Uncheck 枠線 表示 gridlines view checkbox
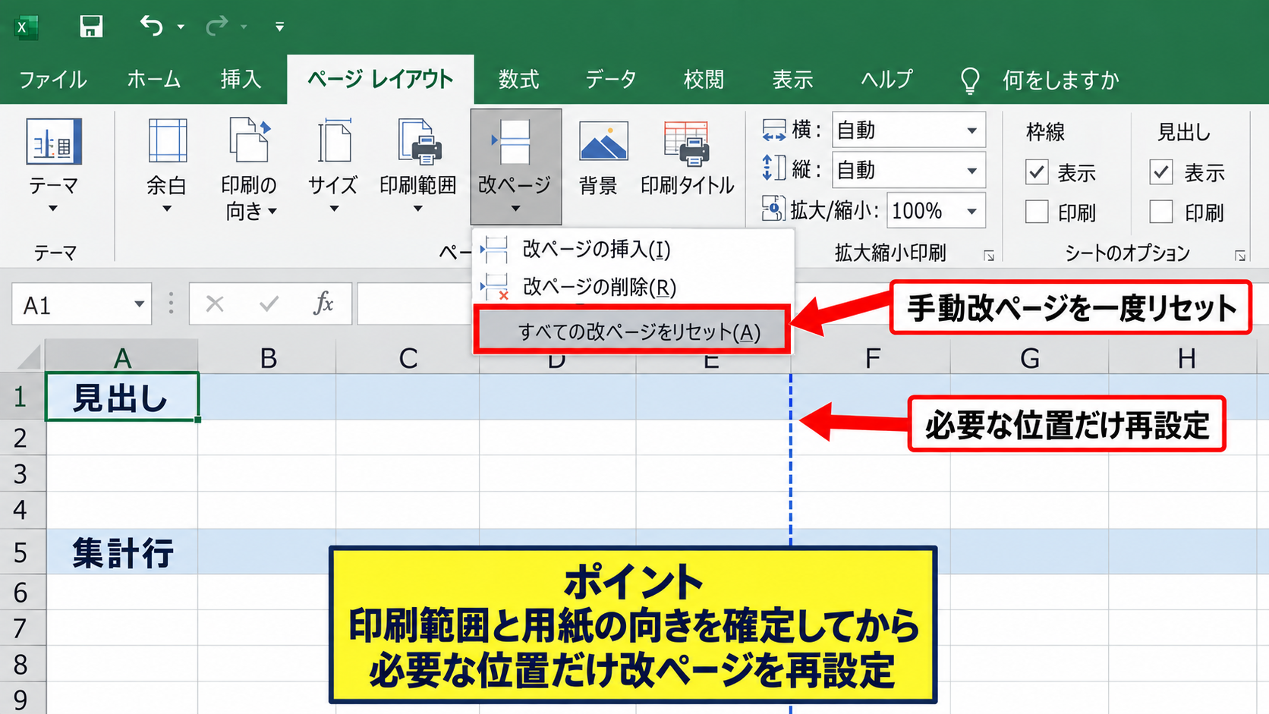Image resolution: width=1269 pixels, height=714 pixels. tap(1037, 172)
